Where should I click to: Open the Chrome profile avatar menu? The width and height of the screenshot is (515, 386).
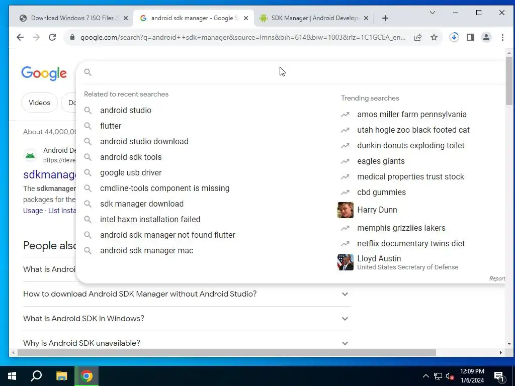coord(486,37)
